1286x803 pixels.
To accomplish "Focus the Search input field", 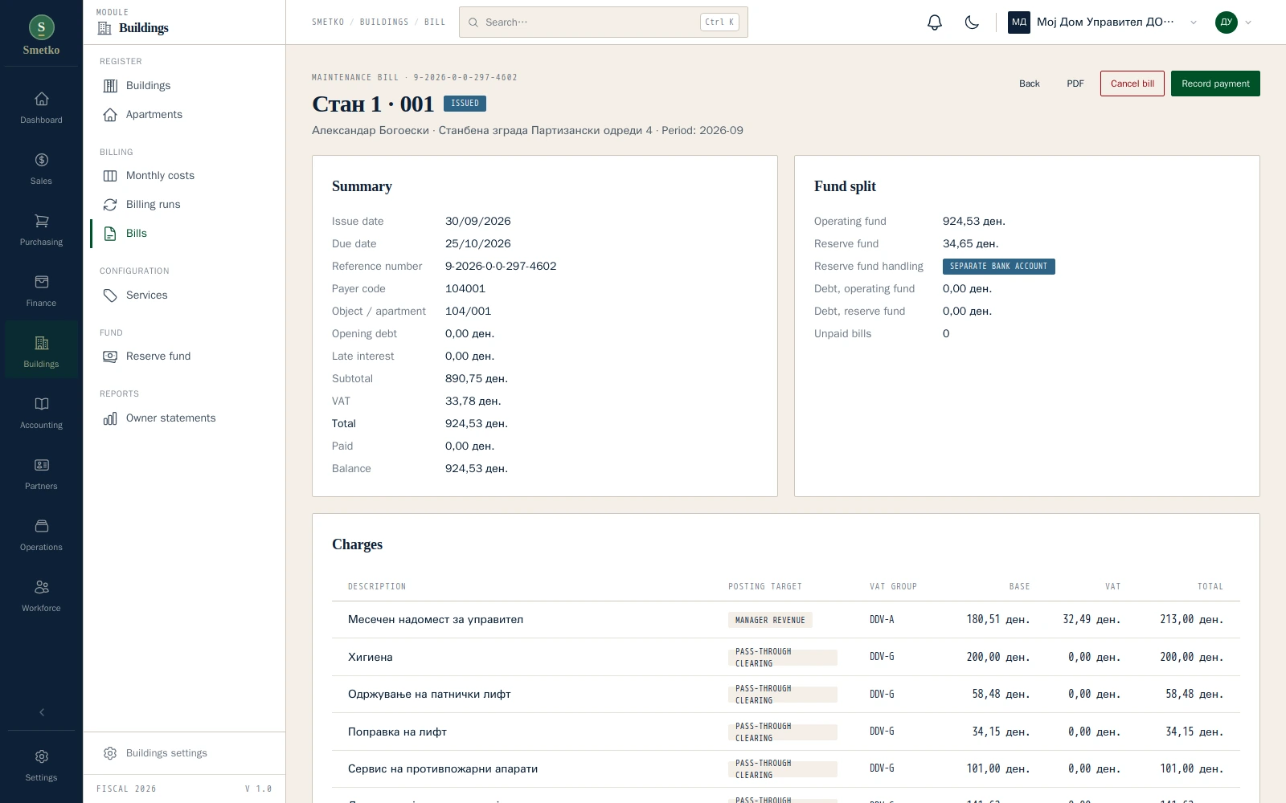I will pyautogui.click(x=603, y=22).
